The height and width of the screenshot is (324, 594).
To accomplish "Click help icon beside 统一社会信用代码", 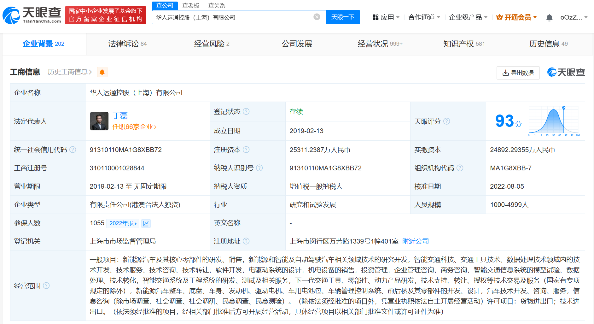I will (73, 150).
